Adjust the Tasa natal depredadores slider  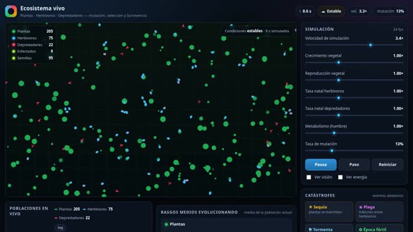pyautogui.click(x=354, y=115)
